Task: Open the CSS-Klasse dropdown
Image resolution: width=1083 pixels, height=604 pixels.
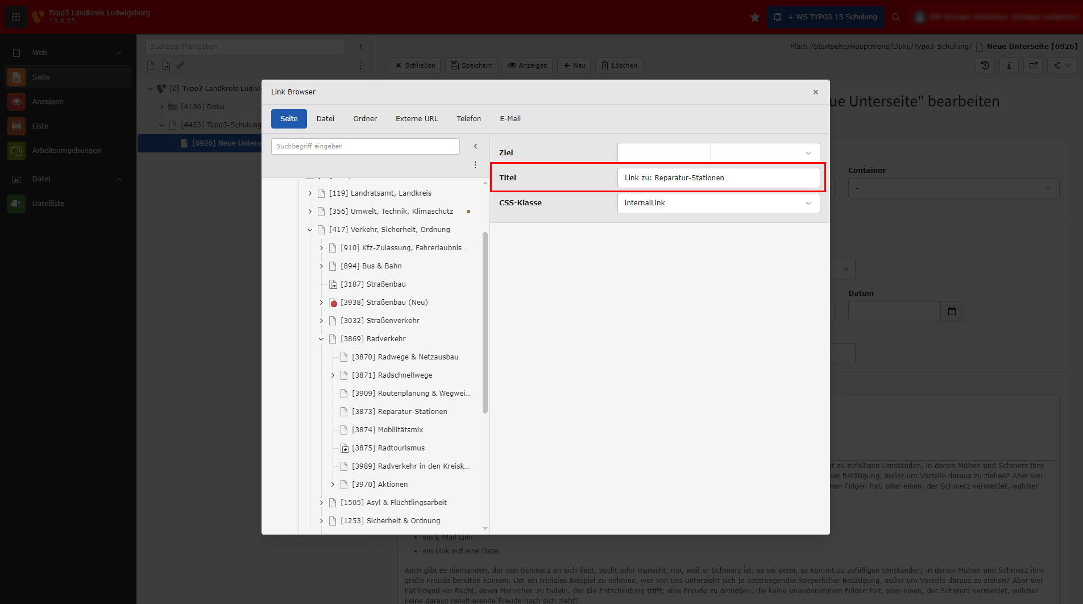Action: pos(718,203)
